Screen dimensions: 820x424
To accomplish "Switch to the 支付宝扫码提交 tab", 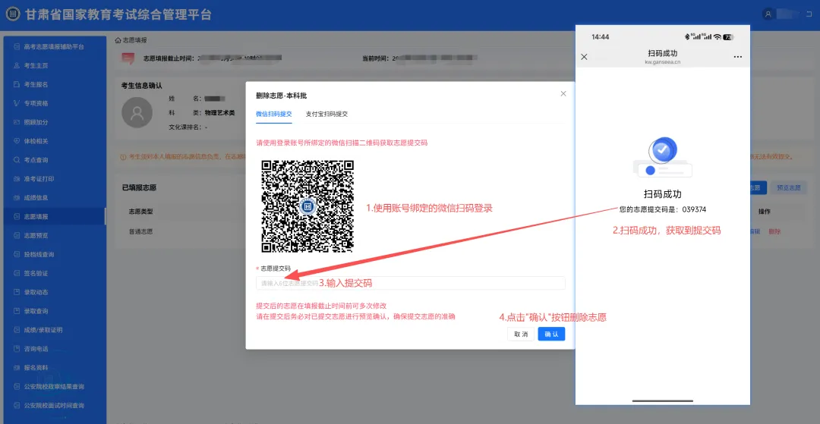I will (326, 114).
